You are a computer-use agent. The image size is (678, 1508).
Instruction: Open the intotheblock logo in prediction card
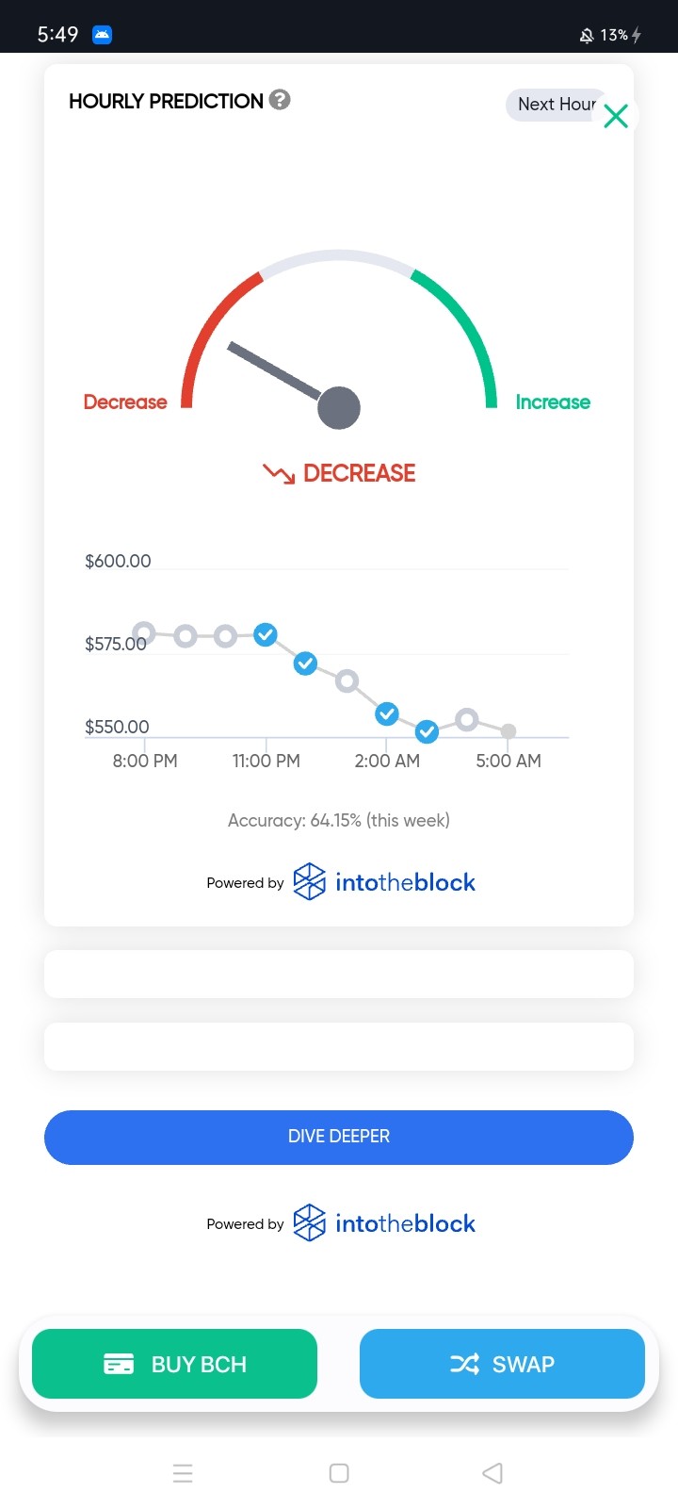click(x=384, y=882)
